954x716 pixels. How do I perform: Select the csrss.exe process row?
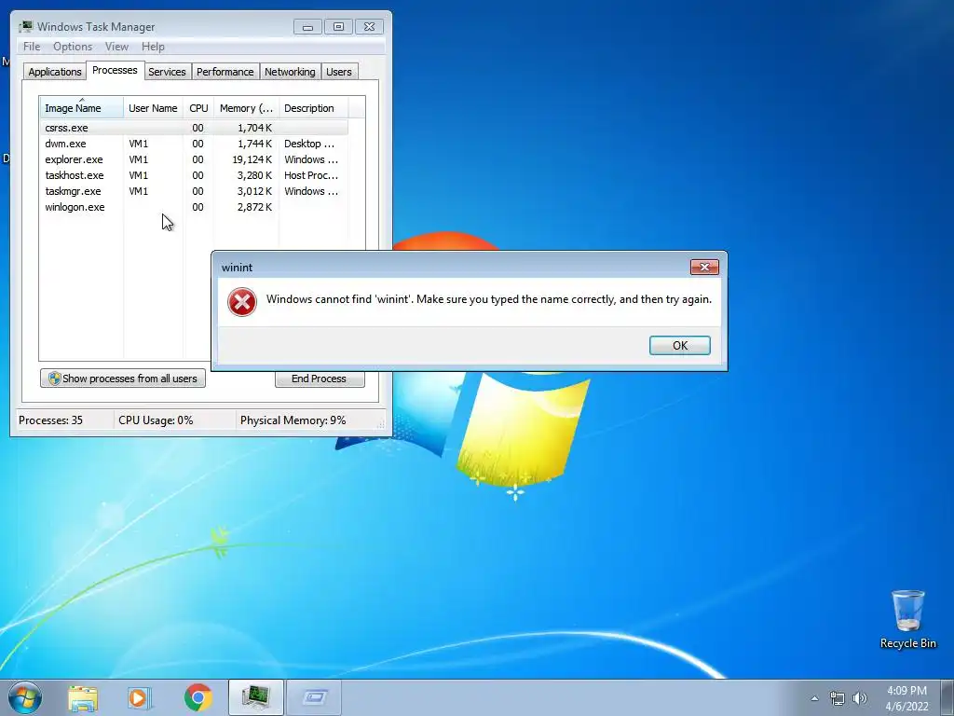[194, 128]
